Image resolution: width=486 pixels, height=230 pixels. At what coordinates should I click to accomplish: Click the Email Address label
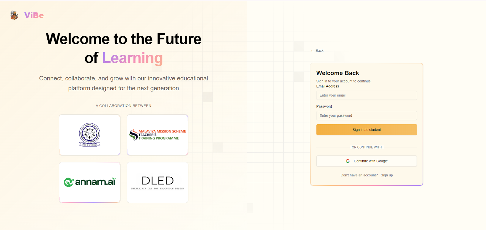pos(327,86)
